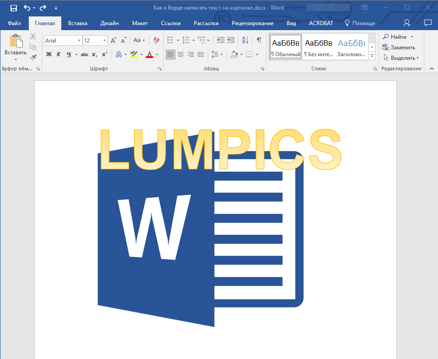Apply the red font color swatch
This screenshot has width=438, height=359.
click(149, 54)
